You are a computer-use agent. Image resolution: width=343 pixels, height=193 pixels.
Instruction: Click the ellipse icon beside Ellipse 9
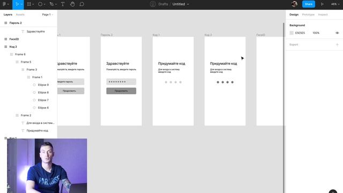tap(34, 85)
